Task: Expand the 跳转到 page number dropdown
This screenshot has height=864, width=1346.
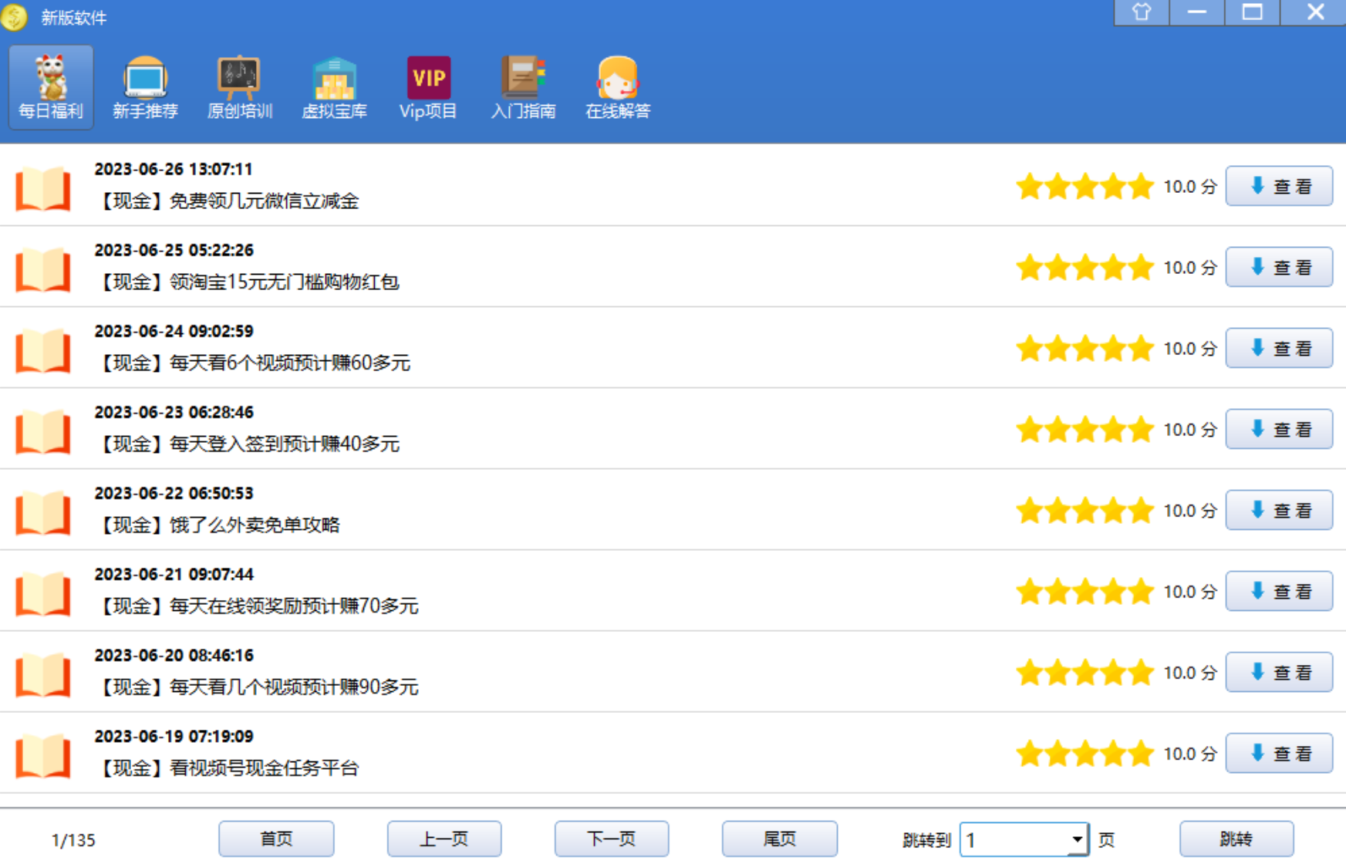Action: (x=1077, y=839)
